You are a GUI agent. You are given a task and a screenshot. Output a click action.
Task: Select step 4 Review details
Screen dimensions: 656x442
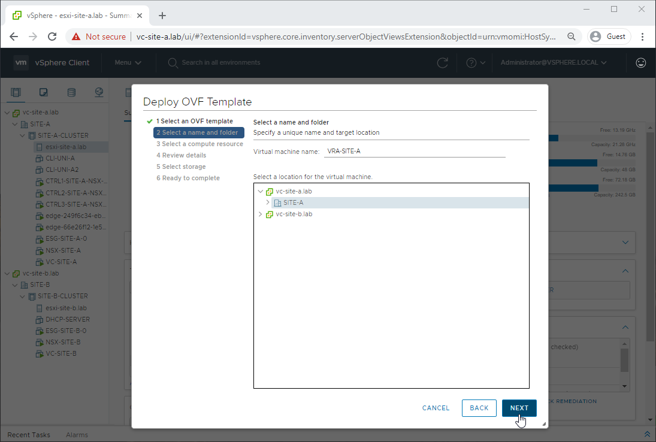(x=181, y=155)
